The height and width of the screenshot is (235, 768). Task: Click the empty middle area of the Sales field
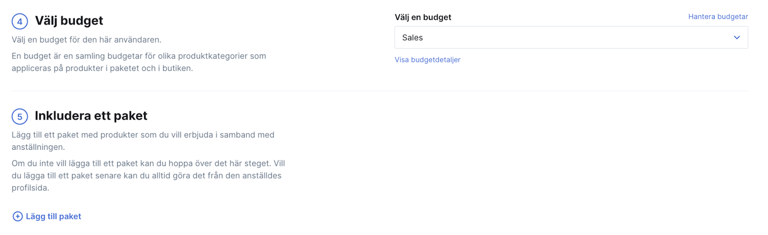[x=571, y=37]
